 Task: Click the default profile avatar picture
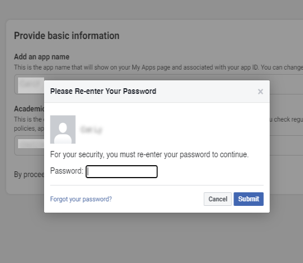(x=63, y=130)
